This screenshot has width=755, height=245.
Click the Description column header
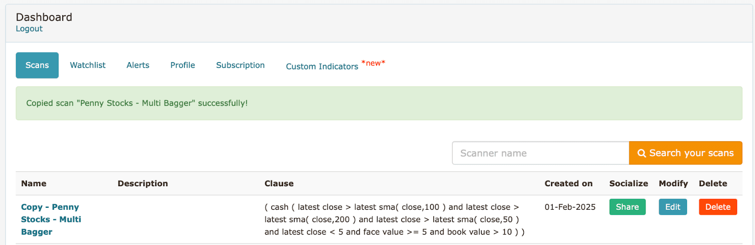pos(143,183)
